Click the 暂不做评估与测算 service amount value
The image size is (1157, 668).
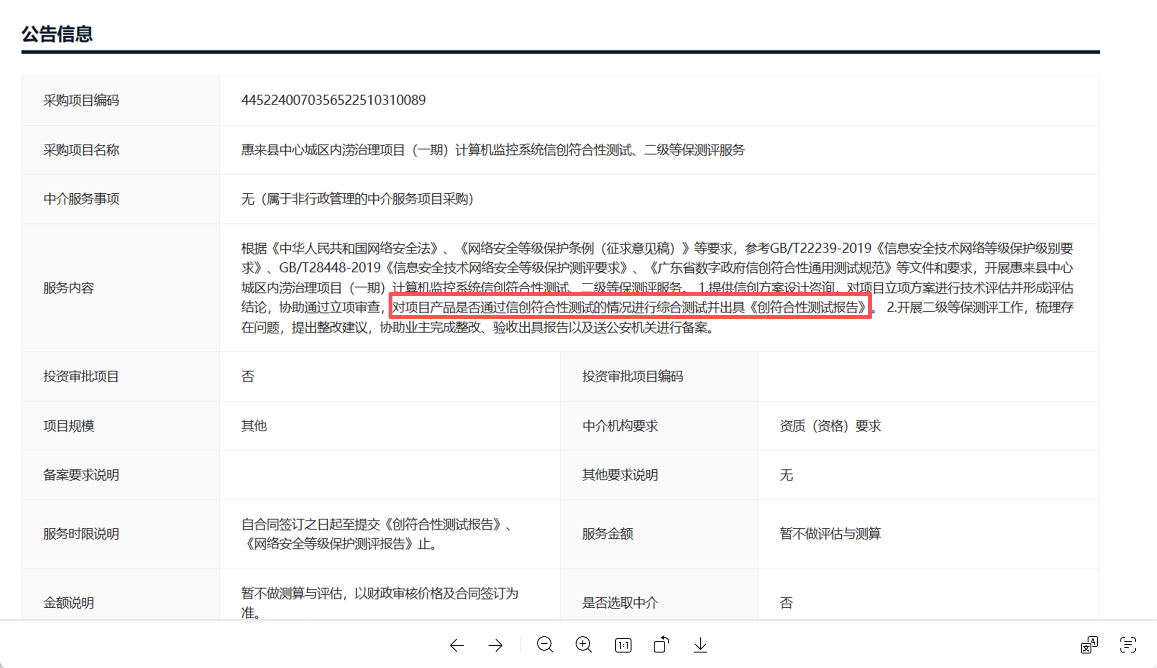coord(830,534)
